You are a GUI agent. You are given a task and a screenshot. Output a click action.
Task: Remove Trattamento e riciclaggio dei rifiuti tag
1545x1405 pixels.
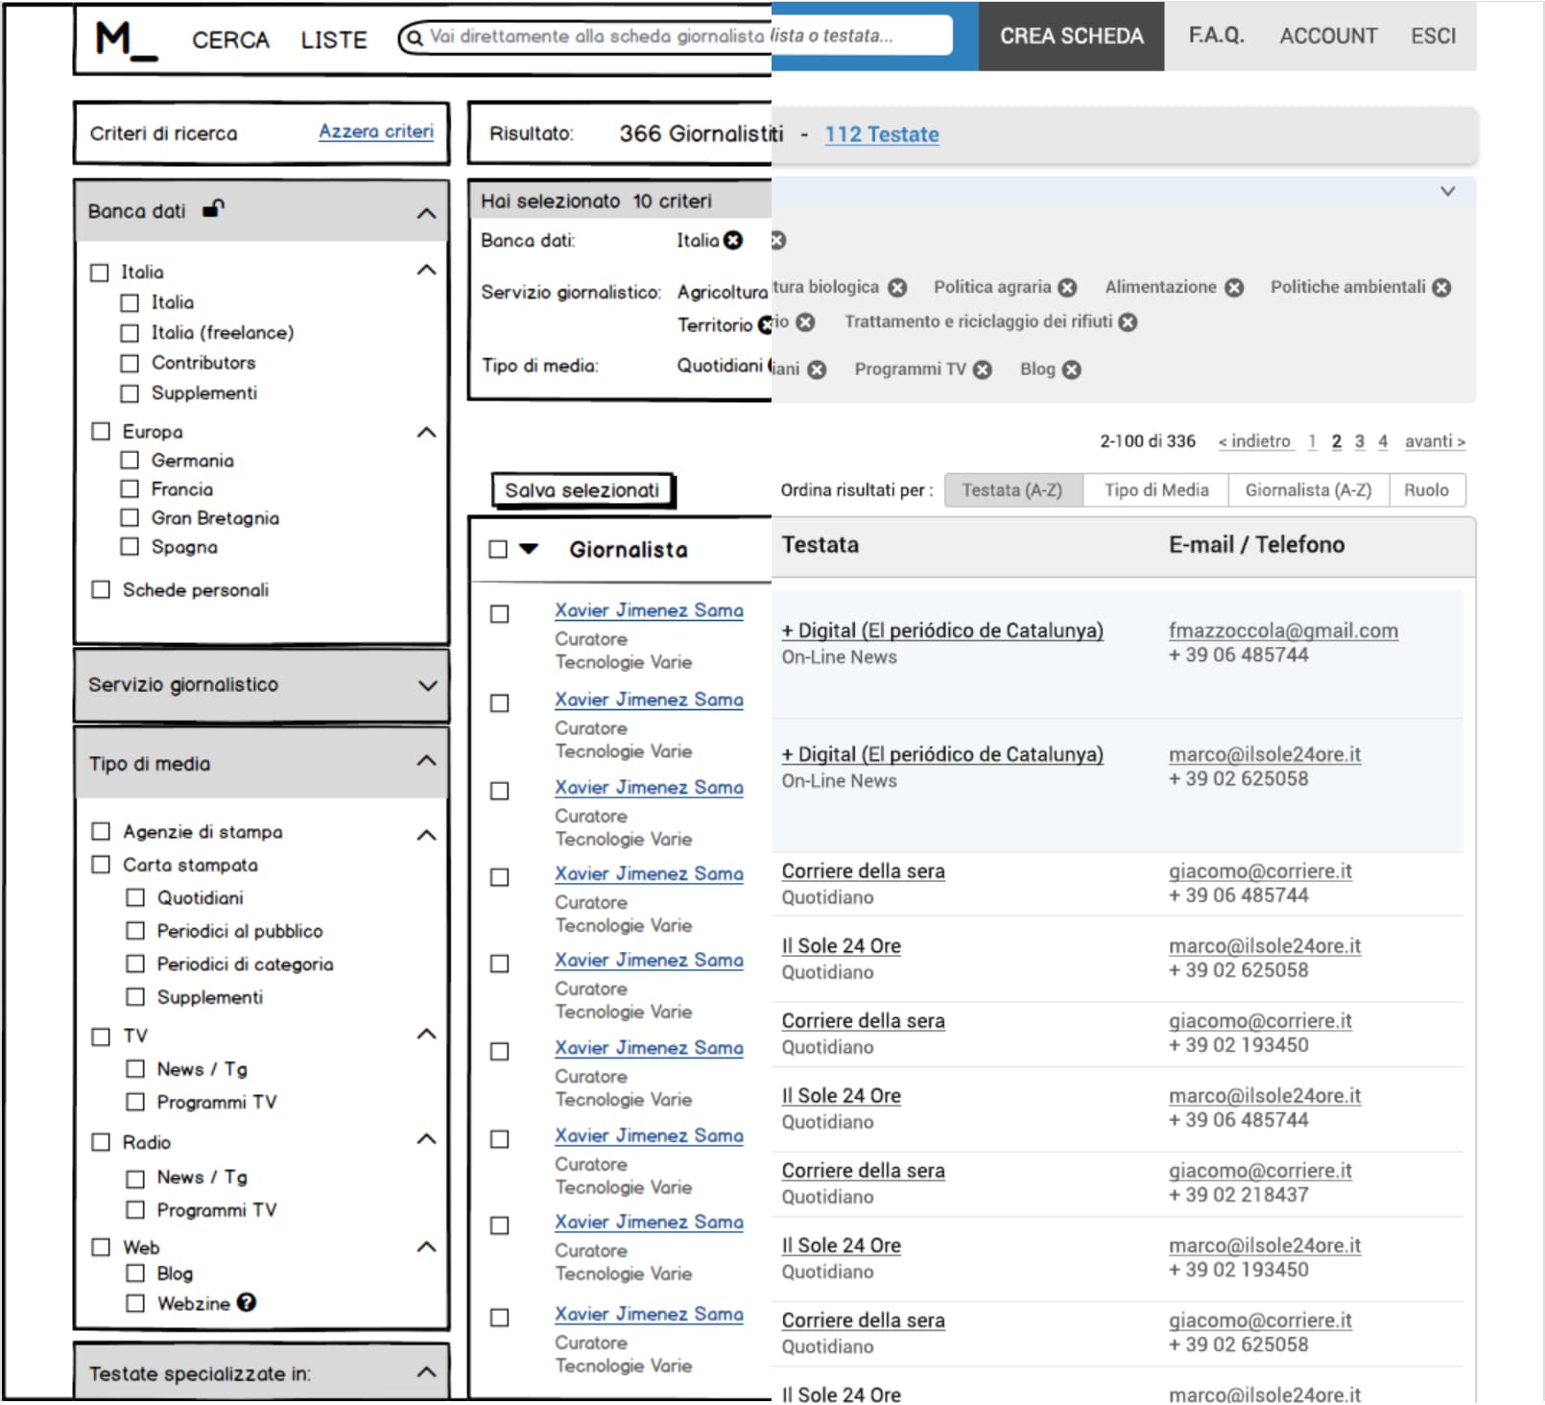tap(1129, 322)
